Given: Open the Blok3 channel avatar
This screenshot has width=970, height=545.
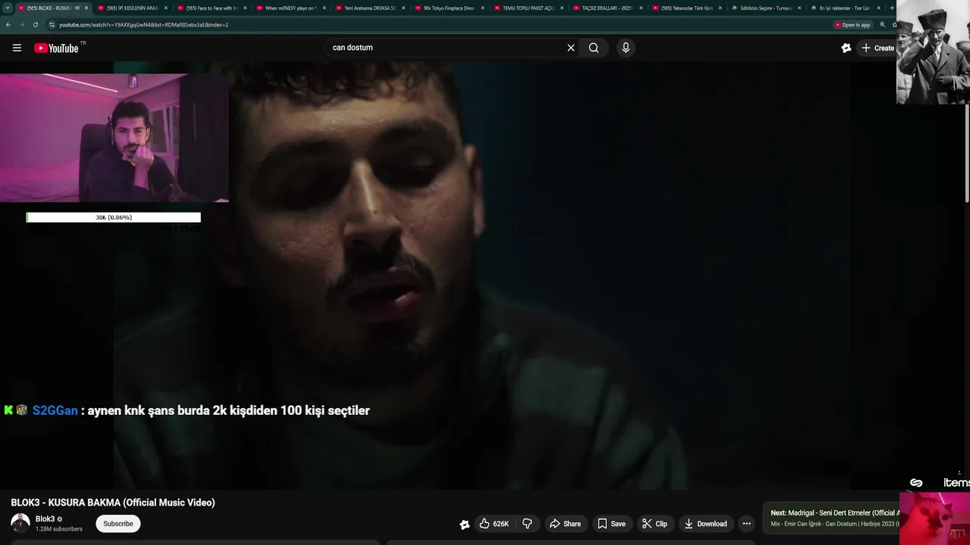Looking at the screenshot, I should click(20, 523).
